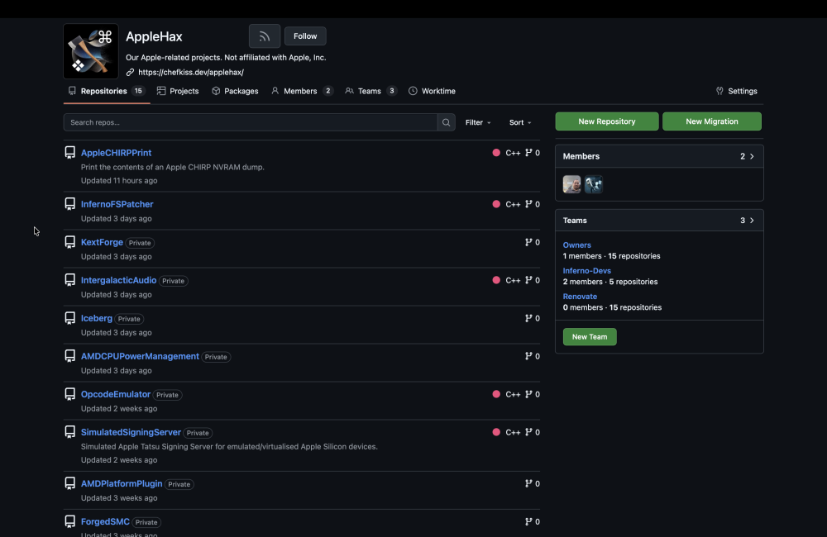
Task: Click the New Migration button
Action: coord(711,121)
